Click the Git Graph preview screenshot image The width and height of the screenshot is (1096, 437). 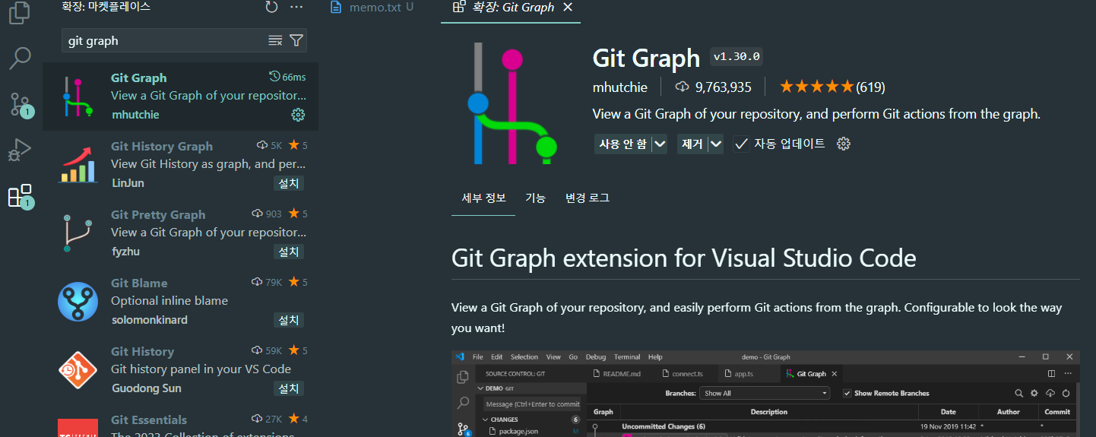coord(765,394)
